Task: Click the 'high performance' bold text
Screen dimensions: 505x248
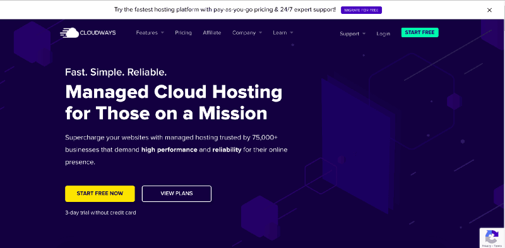Action: click(169, 150)
